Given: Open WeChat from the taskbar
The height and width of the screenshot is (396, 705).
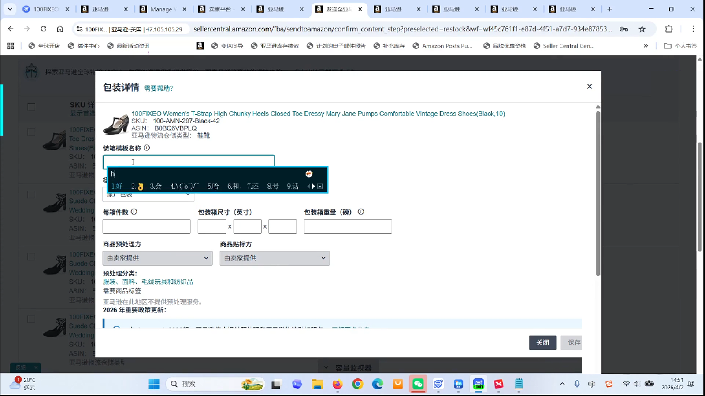Looking at the screenshot, I should click(418, 384).
